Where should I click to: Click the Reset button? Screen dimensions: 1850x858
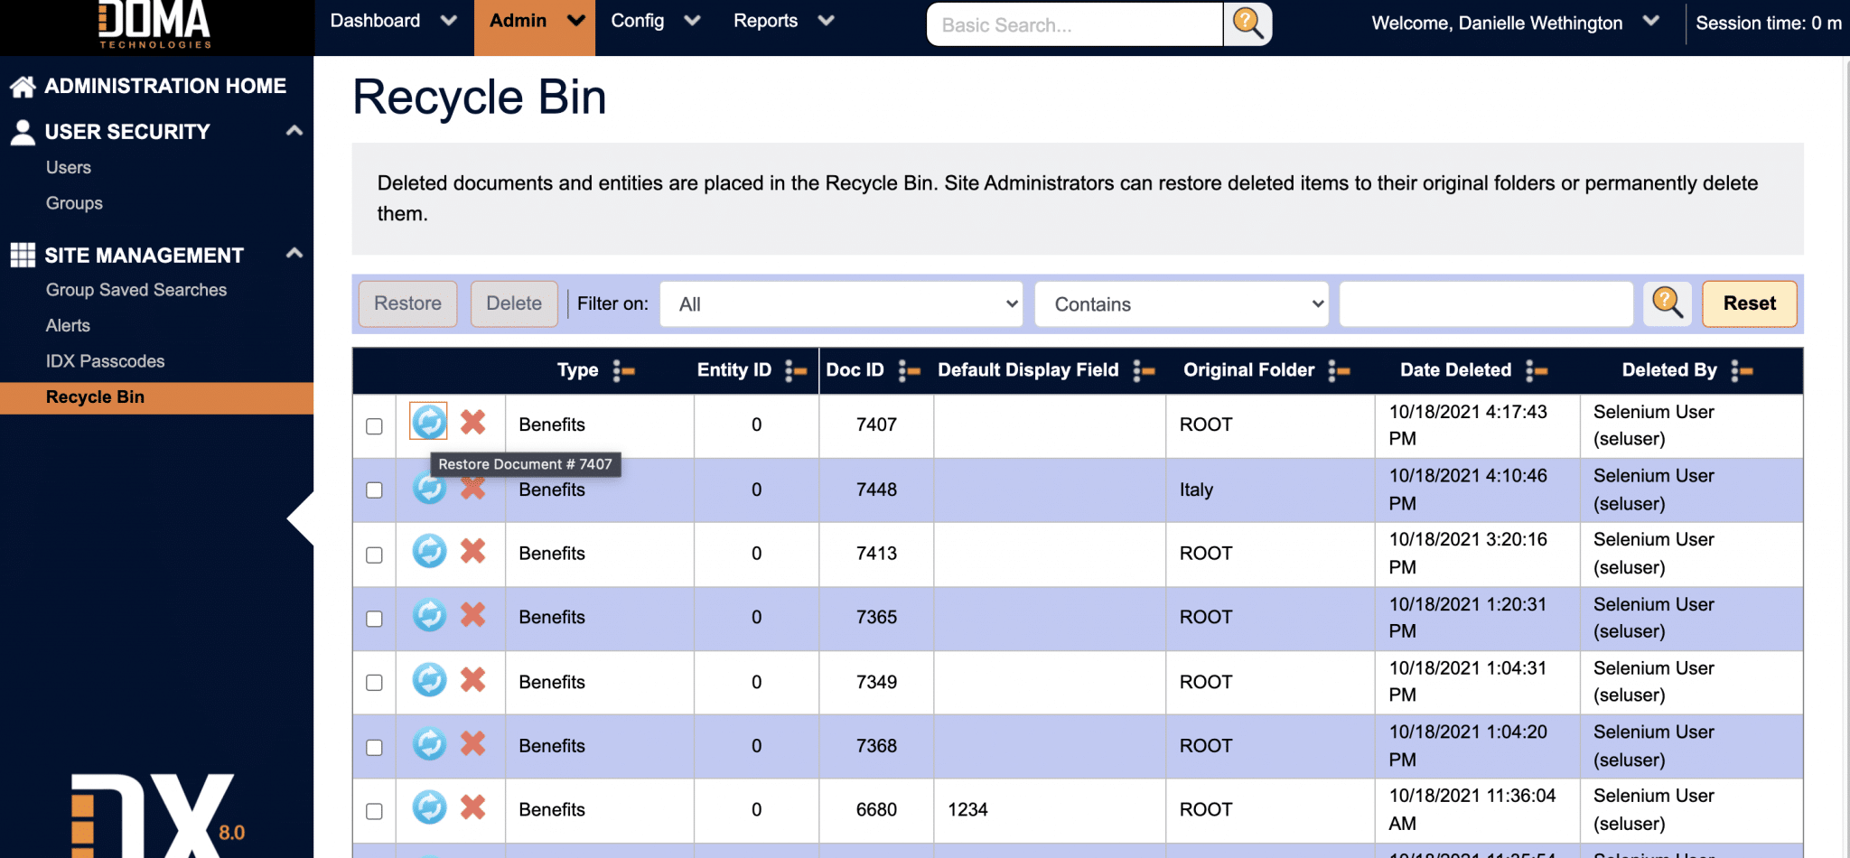click(x=1749, y=303)
